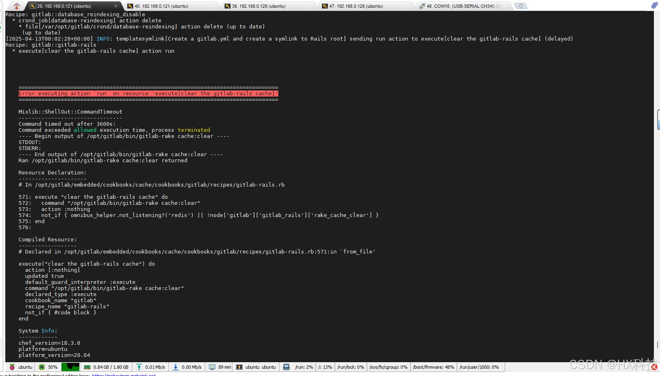Click the serial plug icon on tab 48
The height and width of the screenshot is (376, 660).
pos(422,6)
